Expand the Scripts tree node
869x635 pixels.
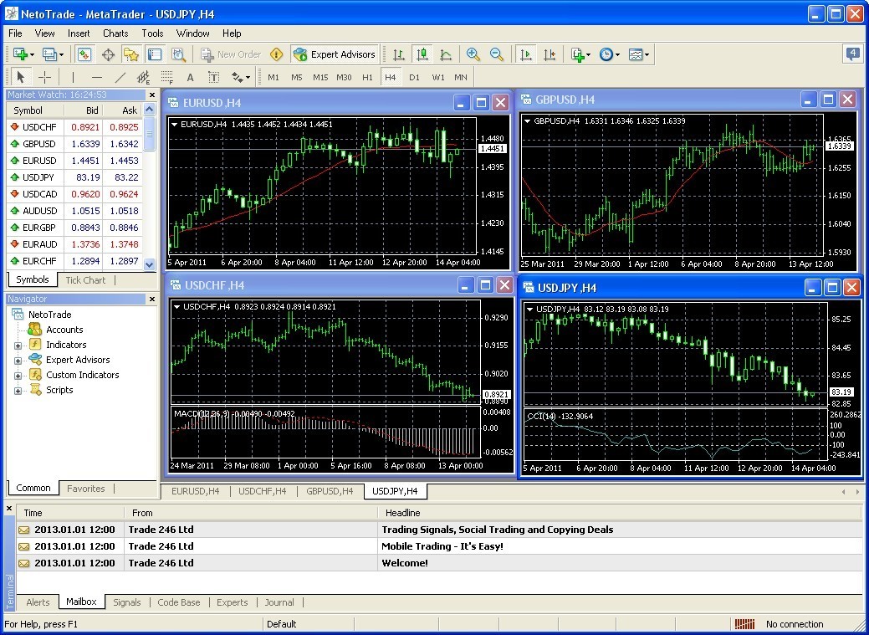(18, 391)
